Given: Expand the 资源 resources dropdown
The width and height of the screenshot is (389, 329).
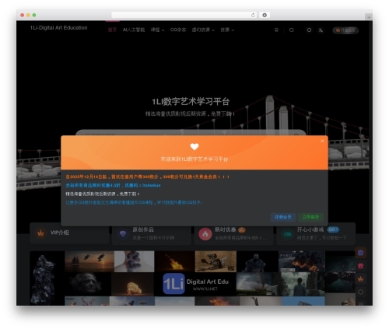Looking at the screenshot, I should pos(227,30).
